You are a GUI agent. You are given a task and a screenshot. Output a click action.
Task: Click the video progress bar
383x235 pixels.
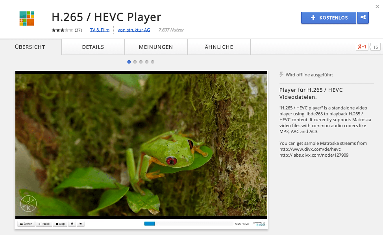[x=189, y=224]
